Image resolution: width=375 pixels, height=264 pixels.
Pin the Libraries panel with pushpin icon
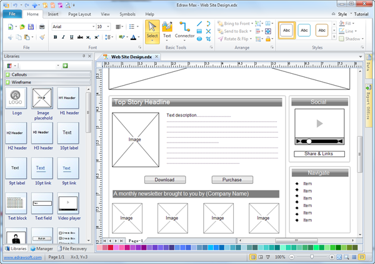(84, 56)
